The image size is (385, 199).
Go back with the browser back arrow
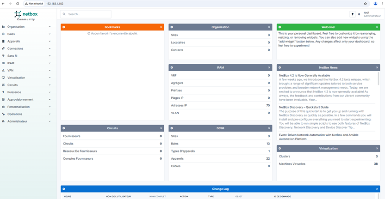[x=3, y=4]
